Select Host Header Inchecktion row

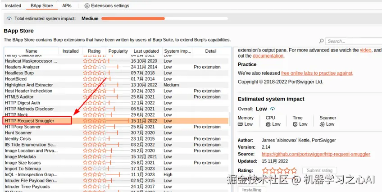[x=116, y=91]
